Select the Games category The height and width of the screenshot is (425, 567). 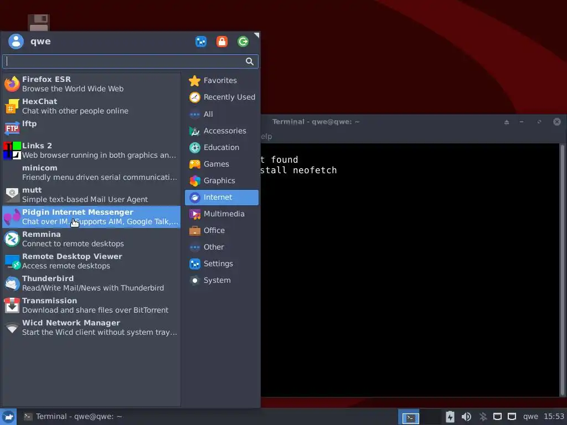(221, 164)
